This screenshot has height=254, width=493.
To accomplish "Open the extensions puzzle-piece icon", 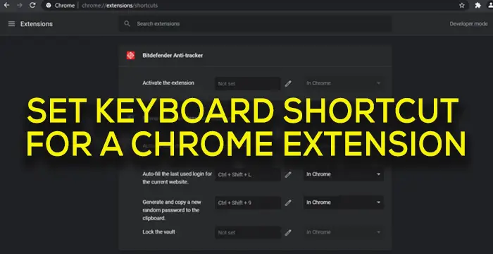I will click(478, 6).
